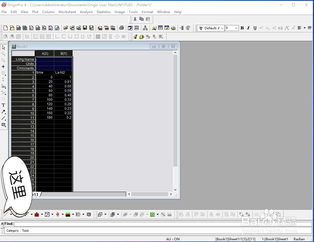Click the New Layout icon
Image resolution: width=314 pixels, height=242 pixels.
click(51, 28)
